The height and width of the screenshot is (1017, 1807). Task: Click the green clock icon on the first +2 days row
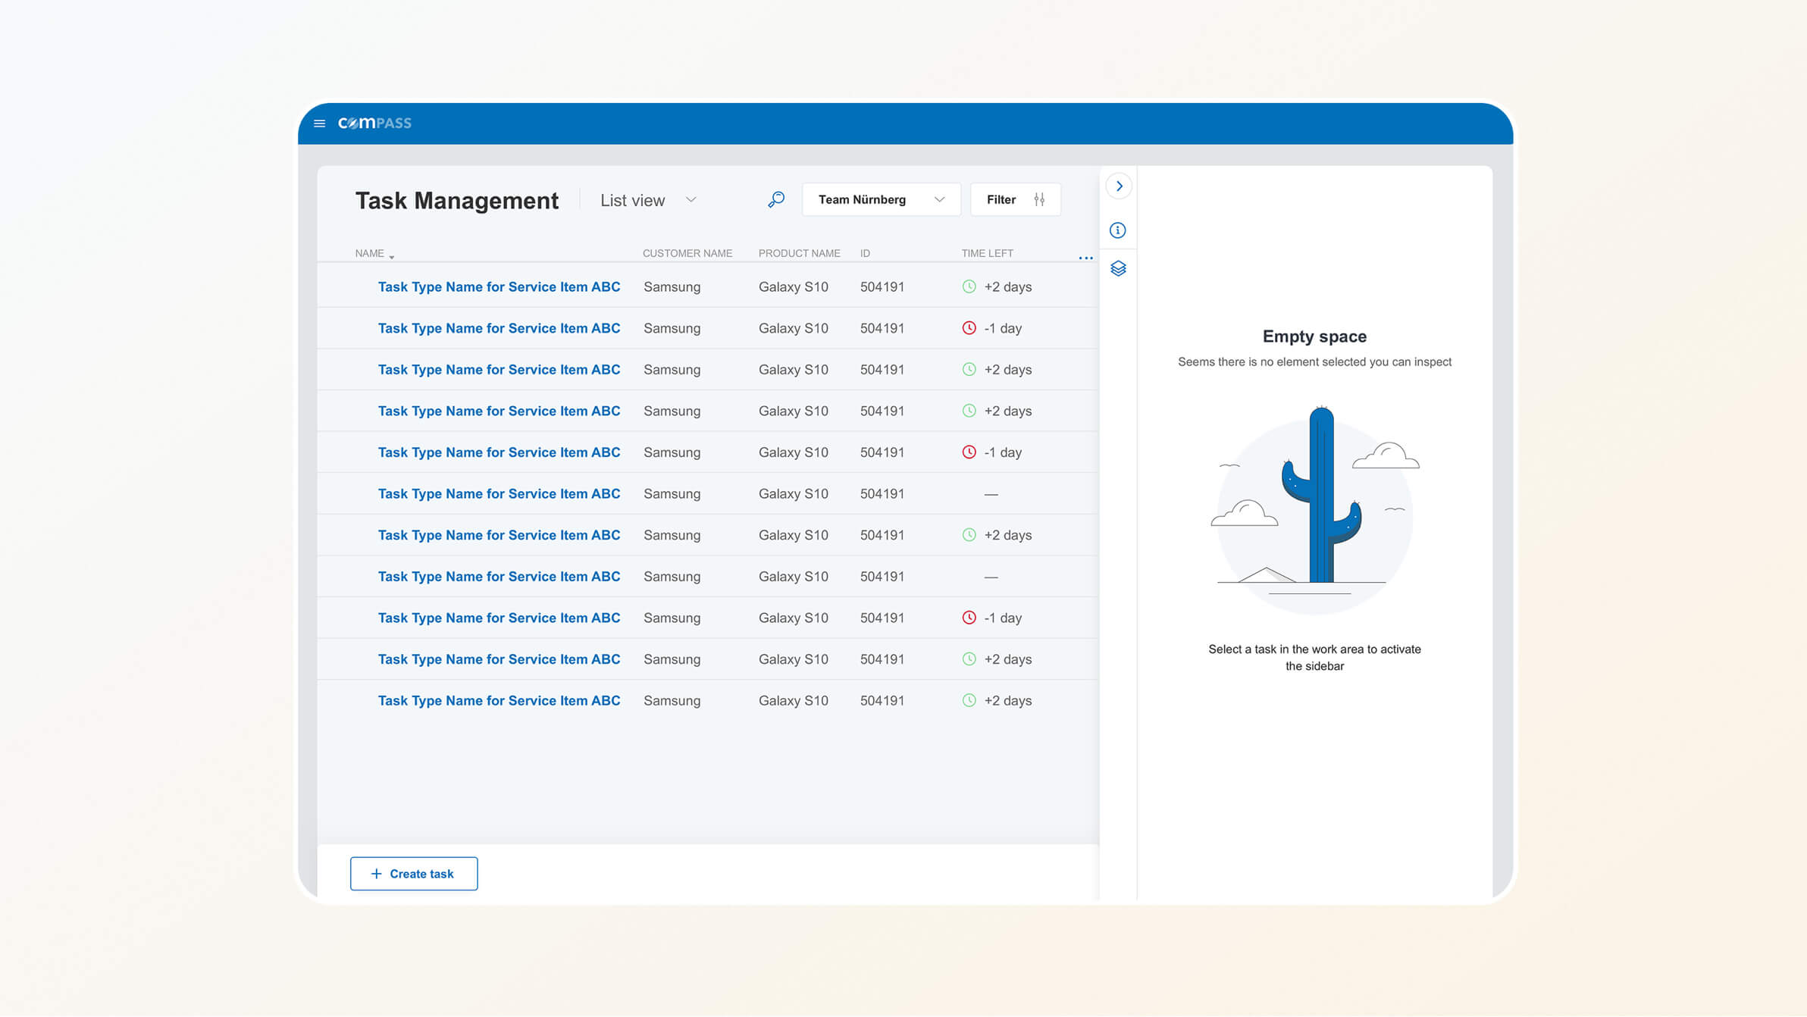pyautogui.click(x=969, y=286)
